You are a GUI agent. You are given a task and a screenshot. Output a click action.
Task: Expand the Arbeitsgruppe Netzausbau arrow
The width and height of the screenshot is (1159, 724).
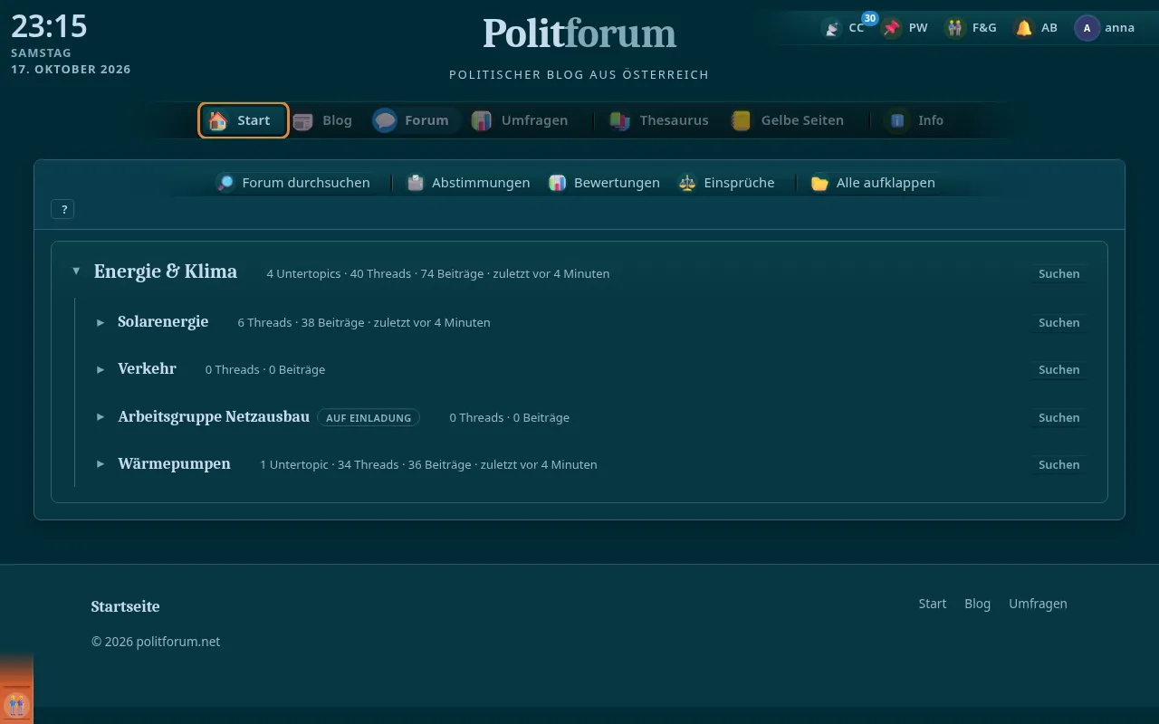coord(101,417)
